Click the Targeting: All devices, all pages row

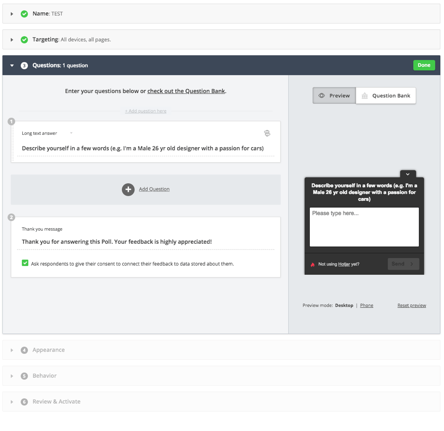point(222,40)
